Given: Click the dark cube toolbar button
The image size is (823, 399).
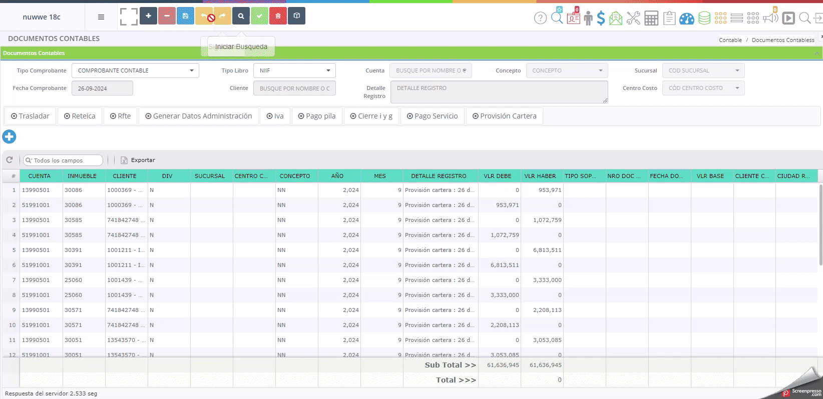Looking at the screenshot, I should click(x=296, y=16).
